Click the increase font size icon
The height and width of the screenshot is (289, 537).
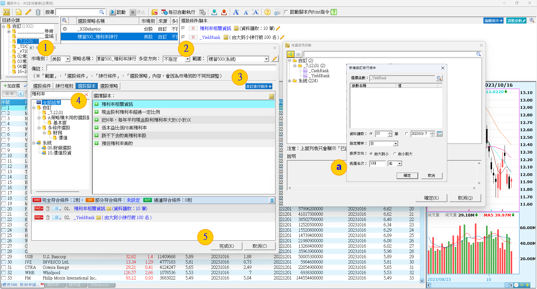[236, 12]
